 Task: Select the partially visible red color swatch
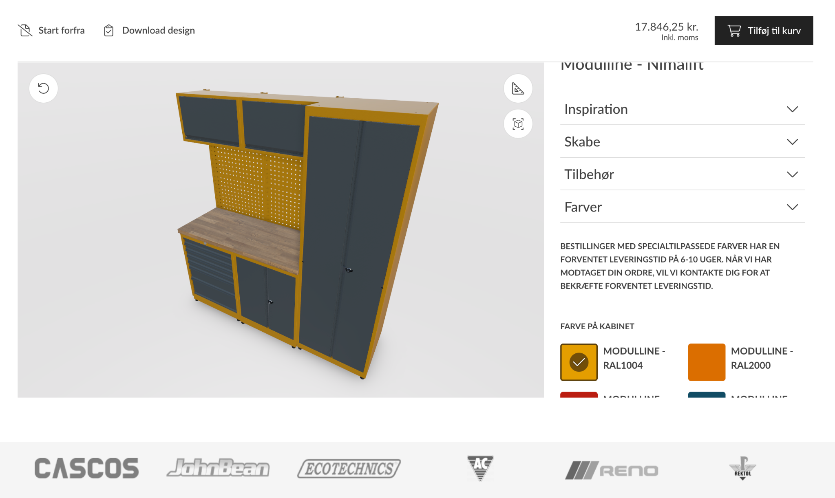coord(579,394)
